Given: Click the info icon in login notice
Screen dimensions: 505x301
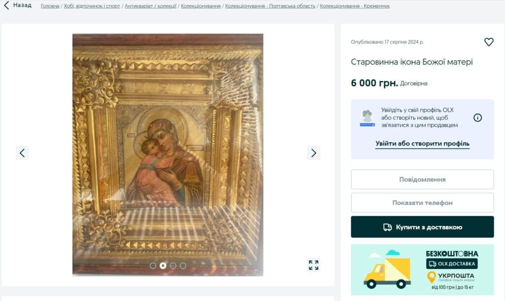Looking at the screenshot, I should (477, 117).
